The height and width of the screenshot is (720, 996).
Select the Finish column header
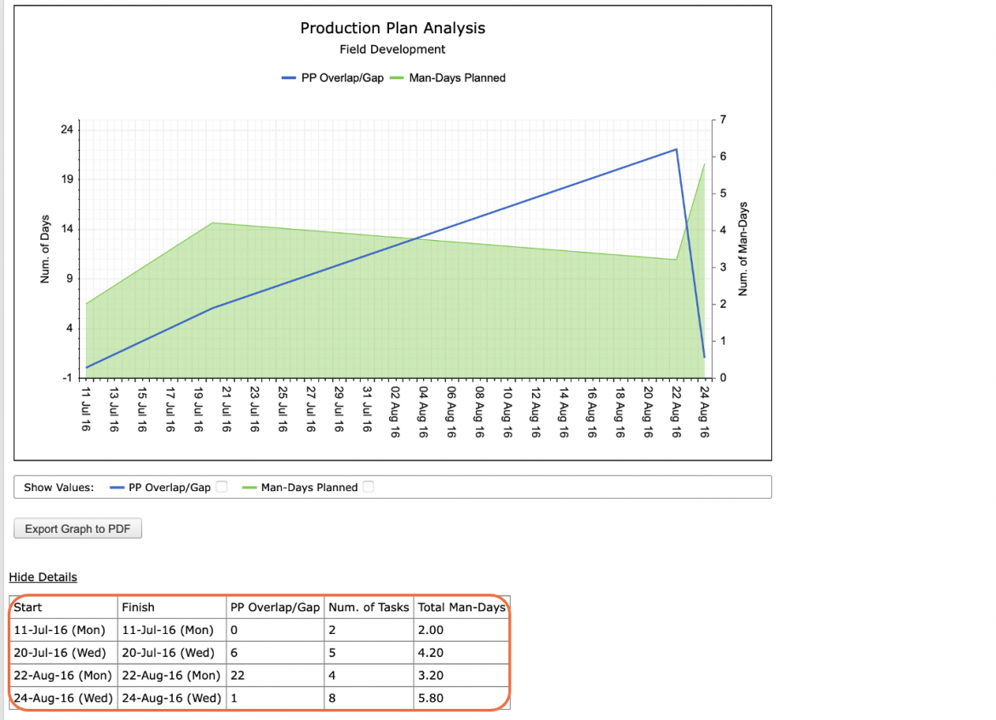click(x=172, y=607)
